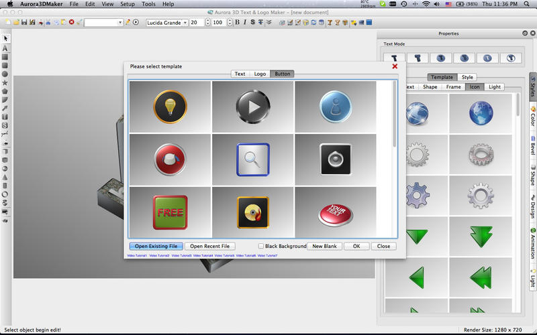Screen dimensions: 537x335
Task: Click the Bold formatting icon
Action: coord(237,22)
